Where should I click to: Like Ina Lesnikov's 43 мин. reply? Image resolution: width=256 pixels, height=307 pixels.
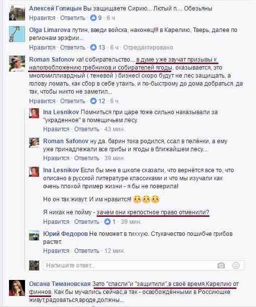pos(56,129)
